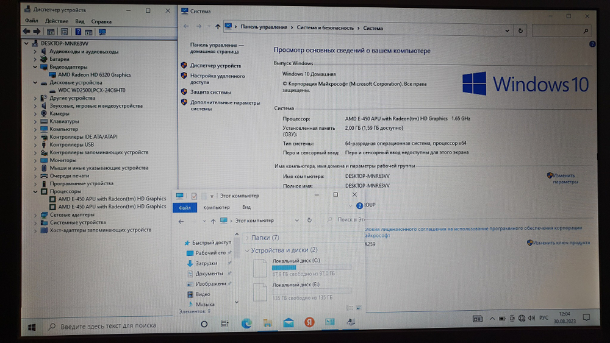Click the Properties icon in the Device Manager toolbar
The width and height of the screenshot is (610, 343).
[x=65, y=32]
